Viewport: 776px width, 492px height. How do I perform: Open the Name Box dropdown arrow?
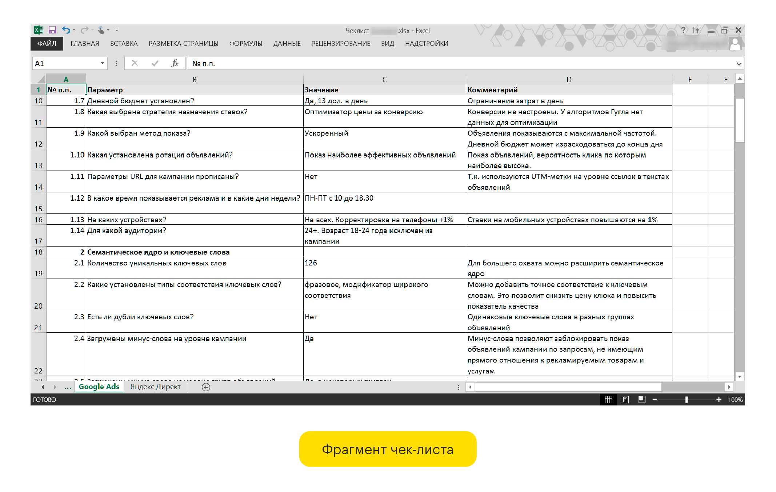tap(102, 64)
